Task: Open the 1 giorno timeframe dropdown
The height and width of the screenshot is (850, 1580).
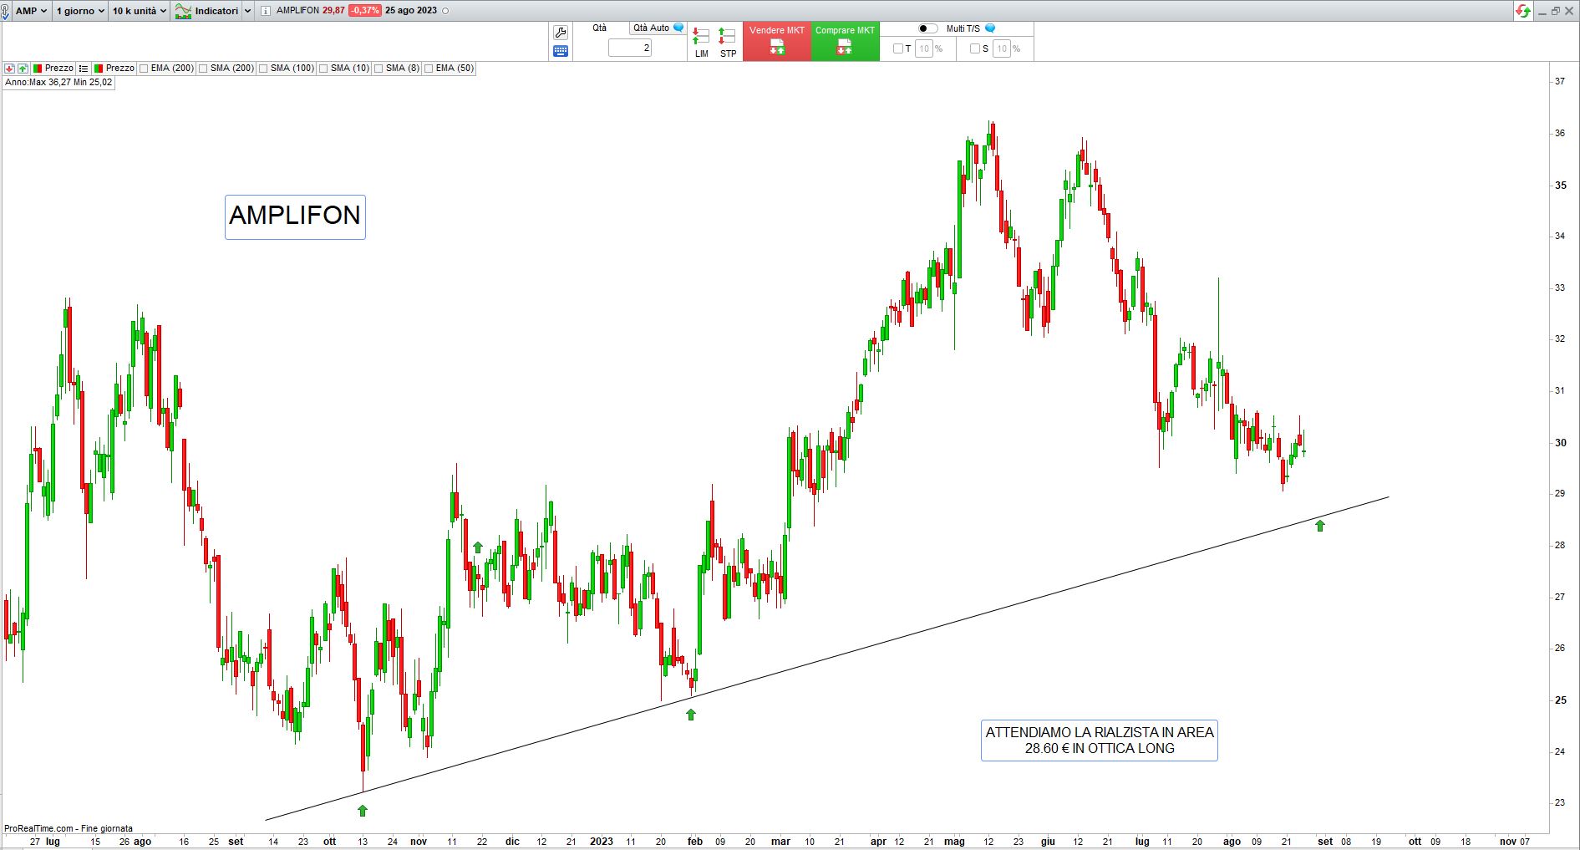Action: [x=80, y=11]
